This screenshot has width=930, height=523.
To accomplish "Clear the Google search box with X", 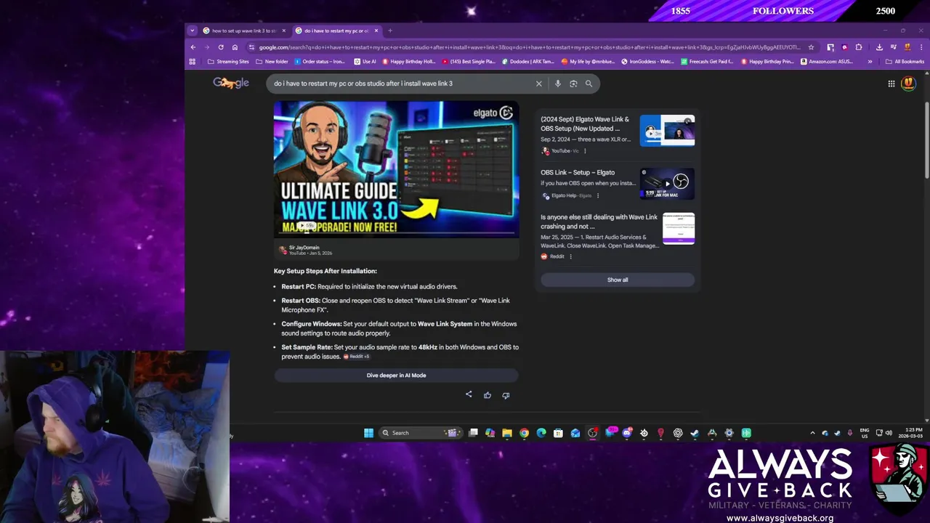I will click(x=539, y=84).
